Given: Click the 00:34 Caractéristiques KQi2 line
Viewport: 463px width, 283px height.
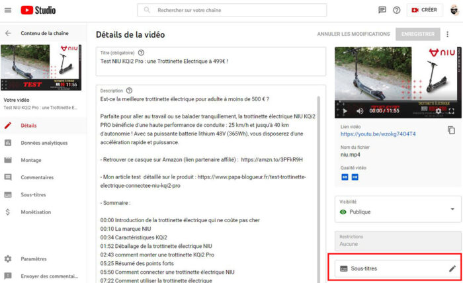Looking at the screenshot, I should pyautogui.click(x=134, y=237).
